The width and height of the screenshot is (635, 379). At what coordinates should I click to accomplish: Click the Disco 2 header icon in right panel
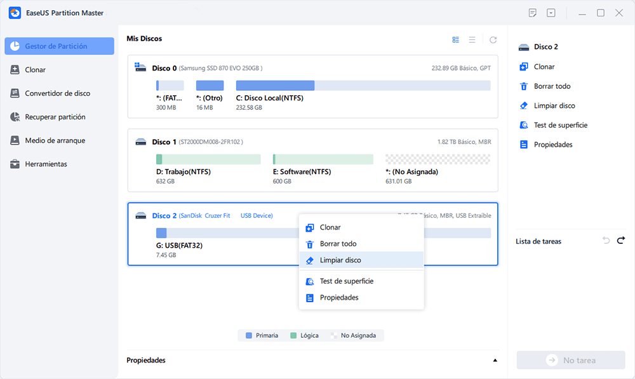tap(524, 48)
